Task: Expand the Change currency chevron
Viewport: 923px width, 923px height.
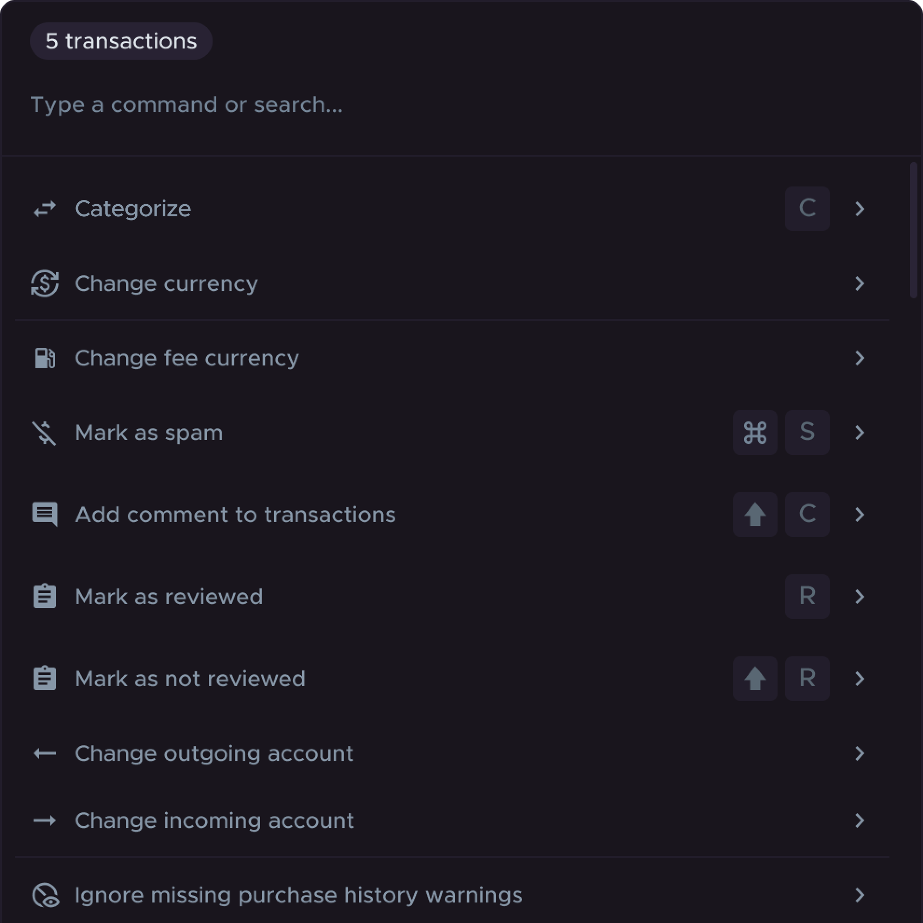Action: [860, 283]
